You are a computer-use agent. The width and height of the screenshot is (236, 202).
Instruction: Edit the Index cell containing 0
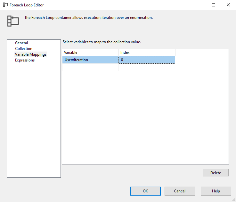[x=147, y=60]
